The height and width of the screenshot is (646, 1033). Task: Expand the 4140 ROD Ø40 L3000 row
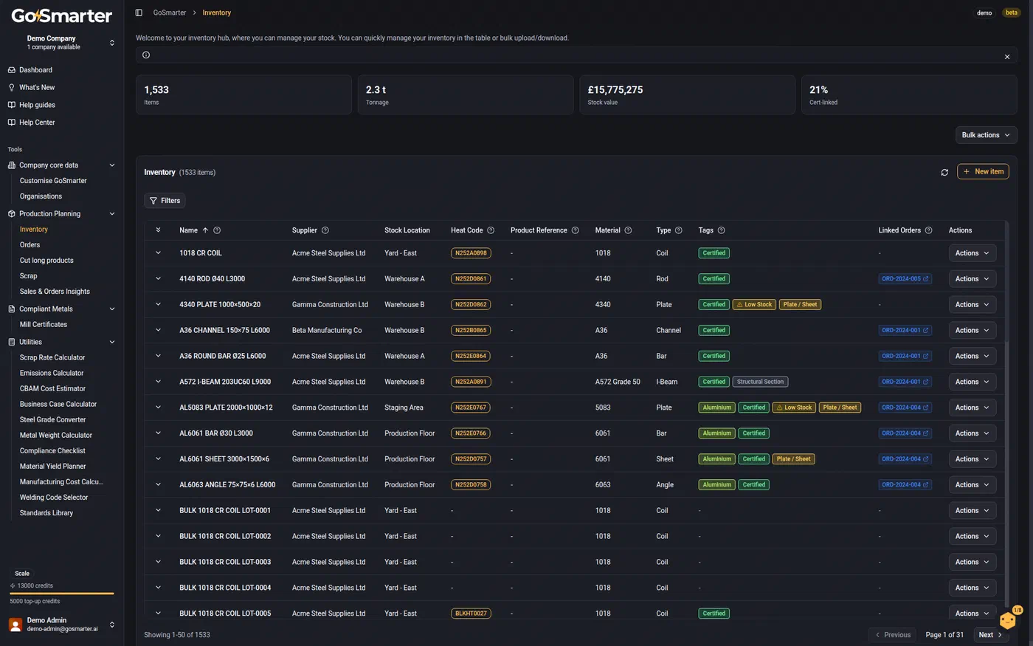pos(158,279)
